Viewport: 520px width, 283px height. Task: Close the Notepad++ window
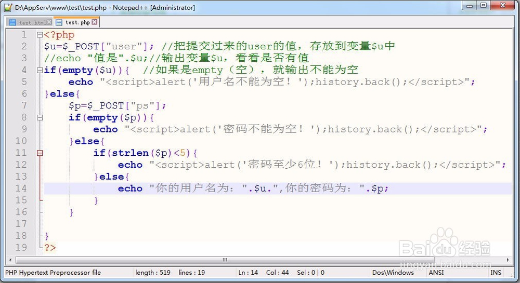point(503,6)
